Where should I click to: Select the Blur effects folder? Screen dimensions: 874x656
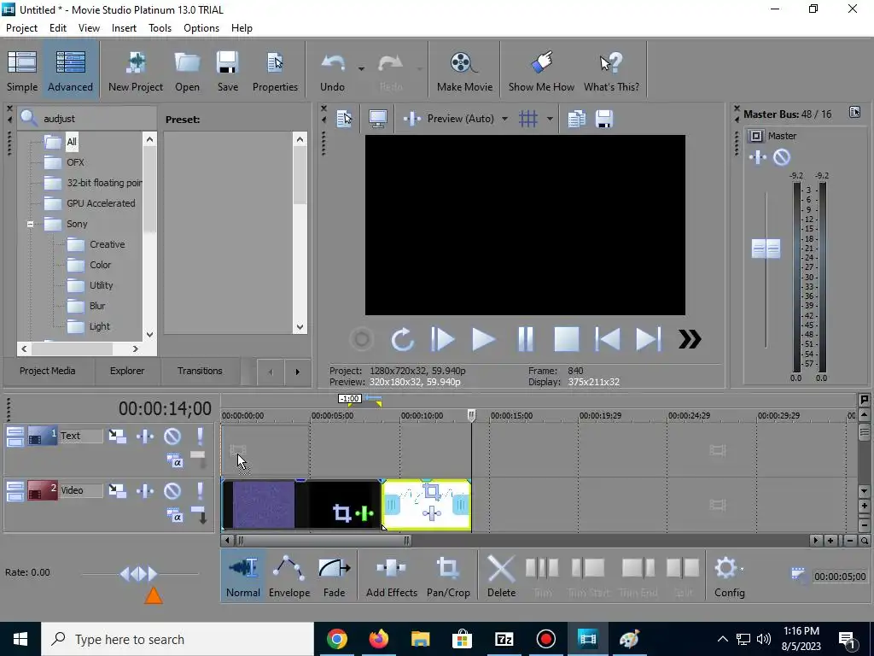[97, 306]
